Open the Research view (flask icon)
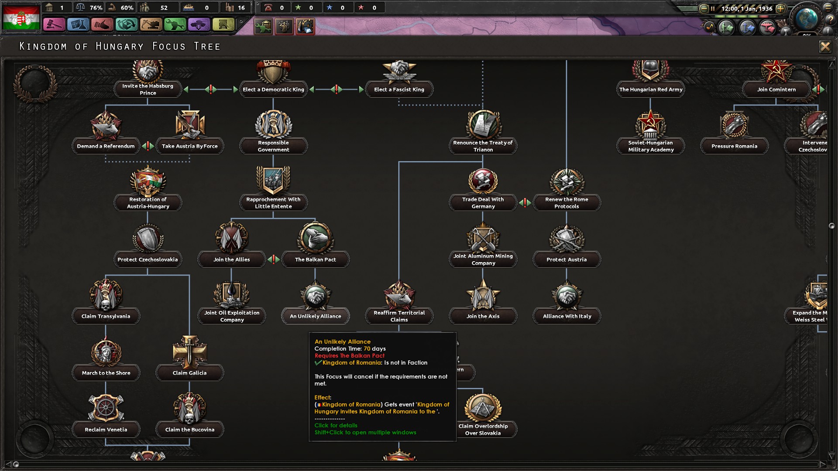Screen dimensions: 838x471 [78, 25]
